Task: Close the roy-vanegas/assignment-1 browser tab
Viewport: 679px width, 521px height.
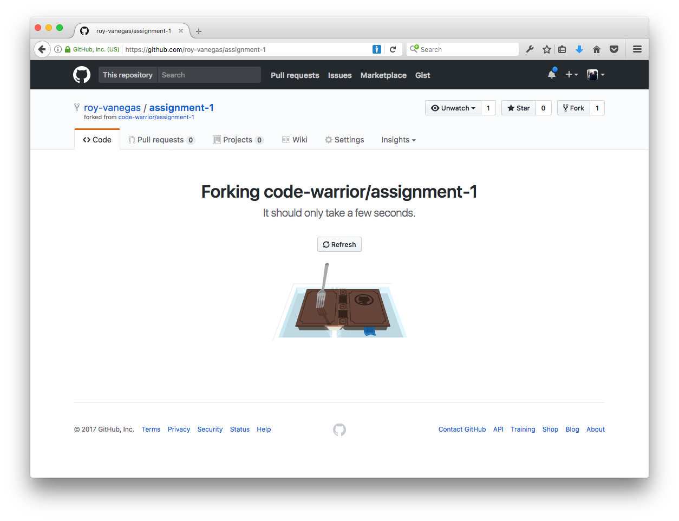Action: click(x=181, y=31)
